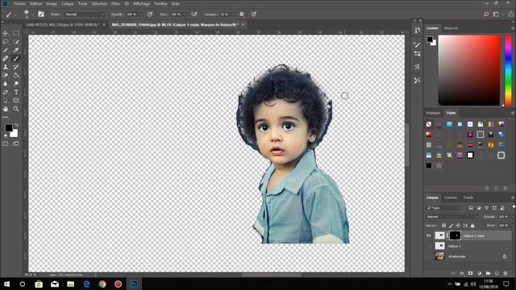The height and width of the screenshot is (290, 516).
Task: Toggle lock transparent pixels
Action: pyautogui.click(x=443, y=226)
